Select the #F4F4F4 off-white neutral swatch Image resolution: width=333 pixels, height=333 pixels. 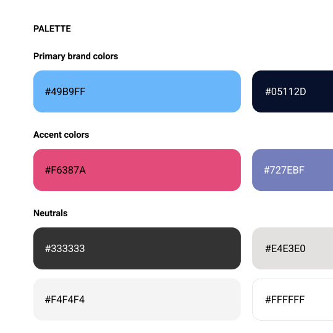click(137, 300)
